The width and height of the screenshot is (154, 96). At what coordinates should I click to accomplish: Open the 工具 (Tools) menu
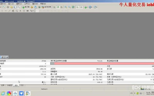27,4
